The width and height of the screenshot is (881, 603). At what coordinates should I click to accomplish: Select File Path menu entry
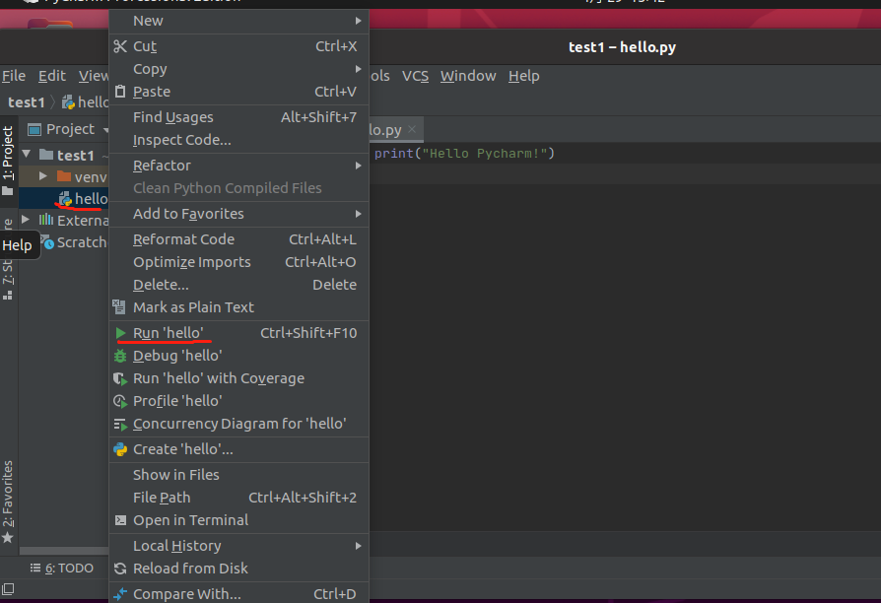pos(238,498)
